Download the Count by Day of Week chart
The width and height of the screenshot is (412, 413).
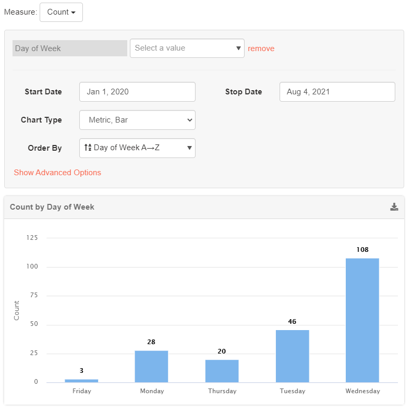point(394,207)
